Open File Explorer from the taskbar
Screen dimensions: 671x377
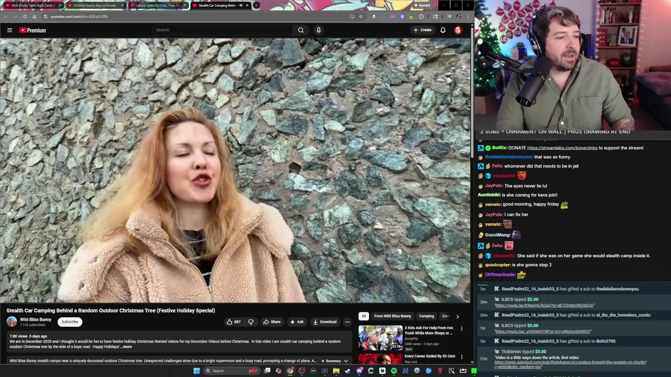tap(336, 371)
